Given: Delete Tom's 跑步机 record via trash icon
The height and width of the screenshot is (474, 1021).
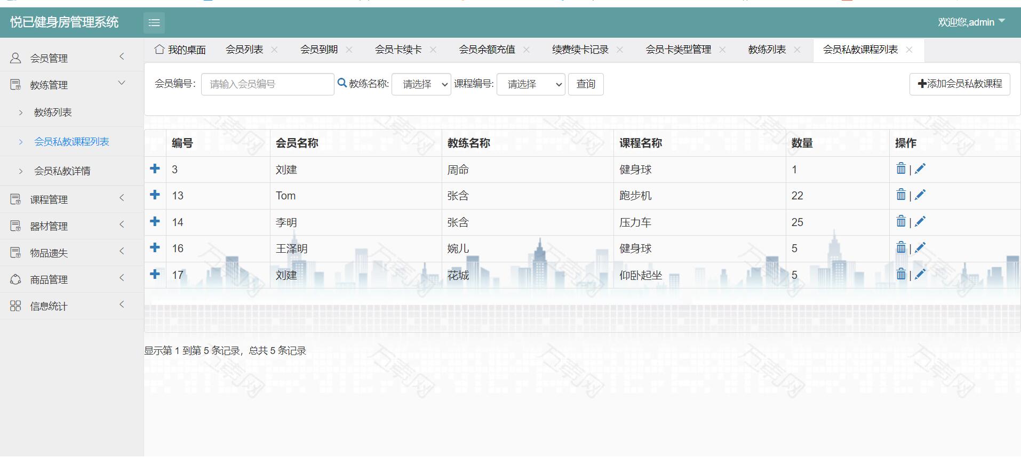Looking at the screenshot, I should 901,195.
